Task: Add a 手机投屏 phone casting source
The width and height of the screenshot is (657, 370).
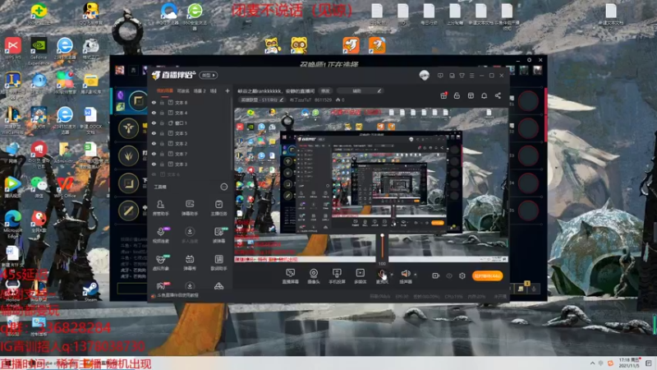Action: click(337, 276)
